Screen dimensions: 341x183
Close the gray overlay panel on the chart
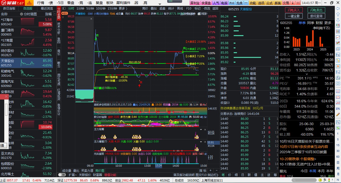(x=91, y=19)
